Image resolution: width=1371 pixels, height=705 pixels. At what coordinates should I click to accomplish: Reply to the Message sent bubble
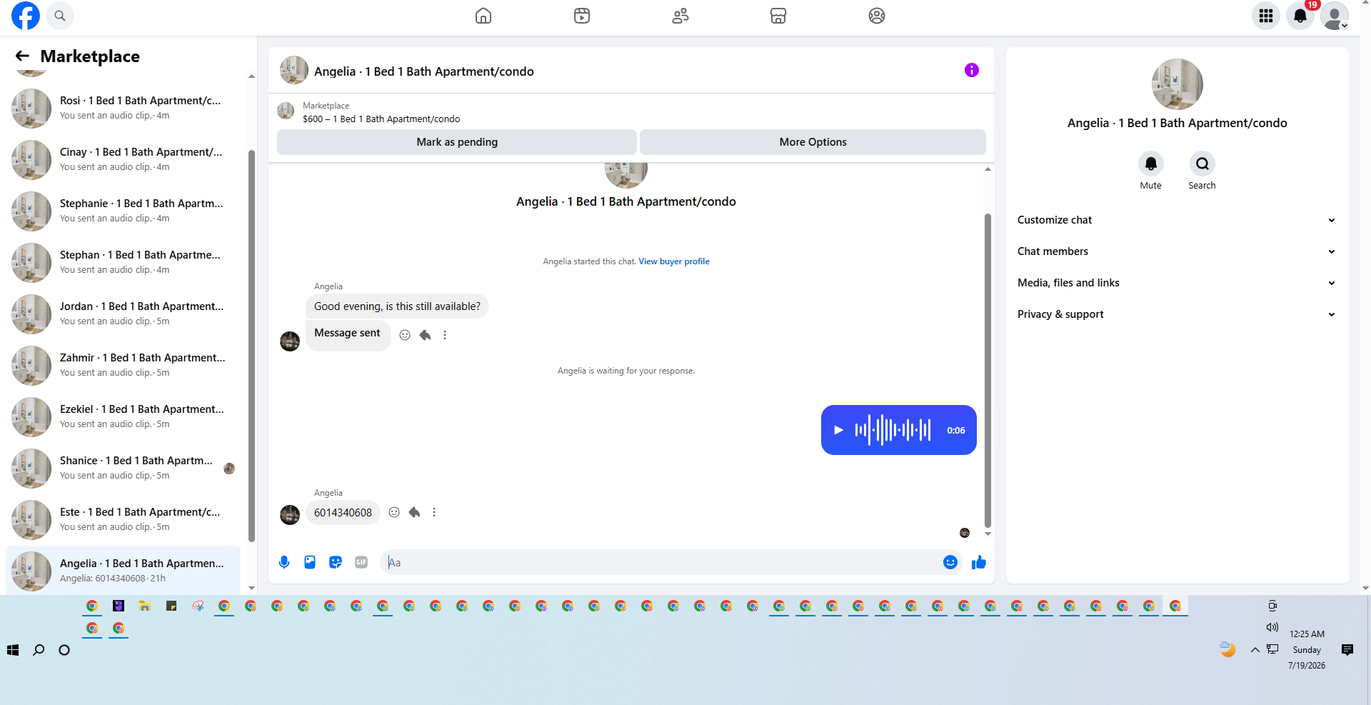pyautogui.click(x=425, y=335)
